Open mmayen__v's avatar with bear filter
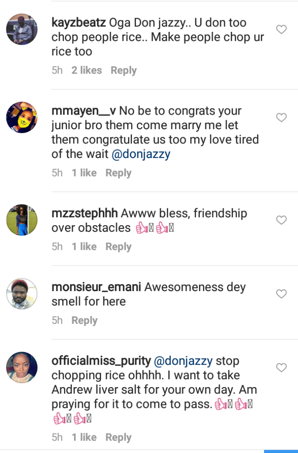 22,117
